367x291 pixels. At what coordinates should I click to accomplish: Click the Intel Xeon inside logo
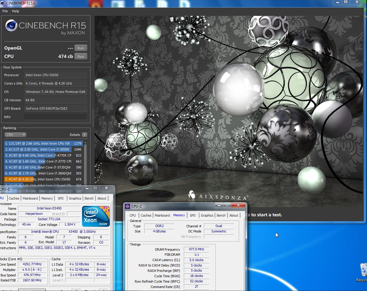click(96, 216)
